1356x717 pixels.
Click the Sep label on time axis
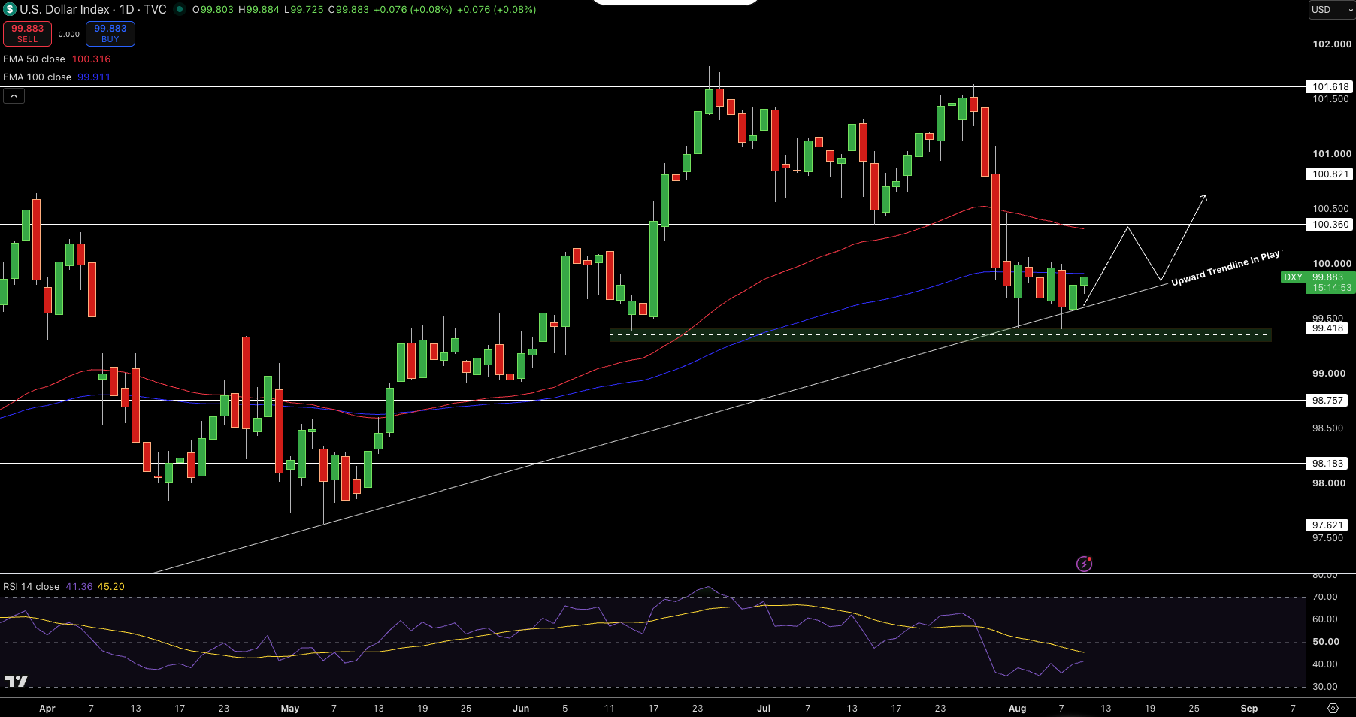click(1249, 709)
